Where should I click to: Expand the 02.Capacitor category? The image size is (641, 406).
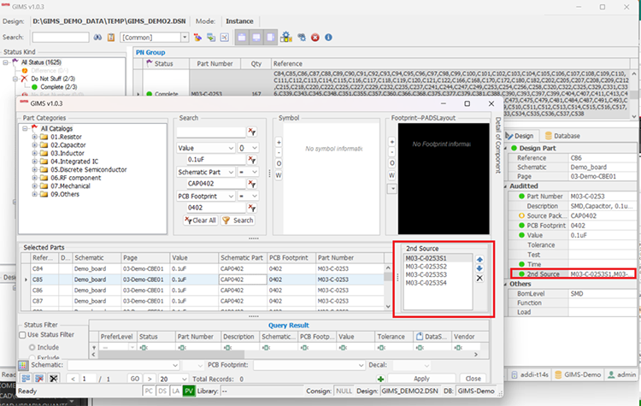point(35,144)
